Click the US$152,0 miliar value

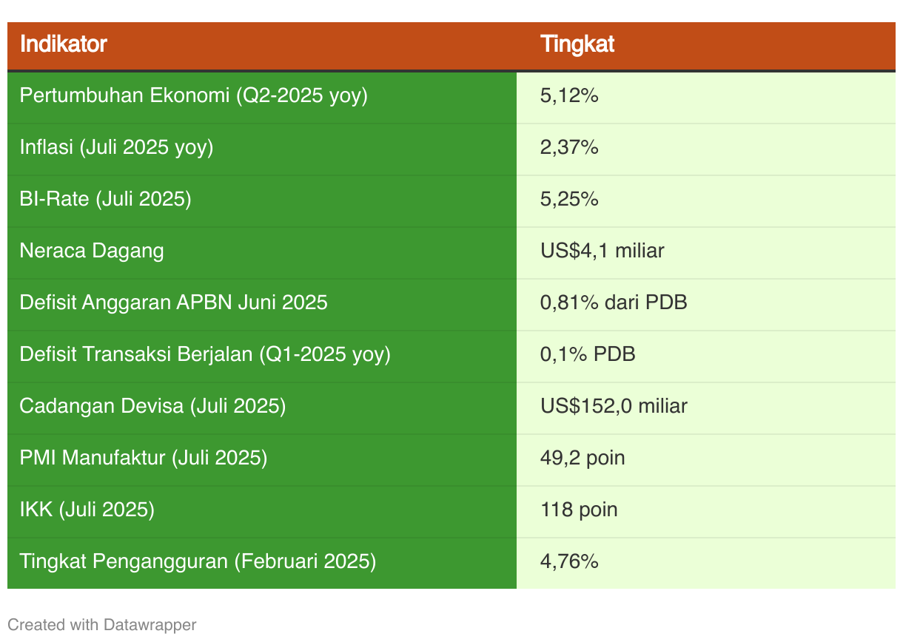point(614,406)
